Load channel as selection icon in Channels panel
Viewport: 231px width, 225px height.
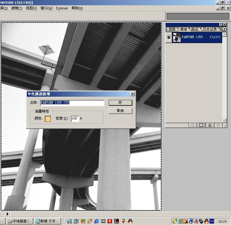tap(193, 125)
